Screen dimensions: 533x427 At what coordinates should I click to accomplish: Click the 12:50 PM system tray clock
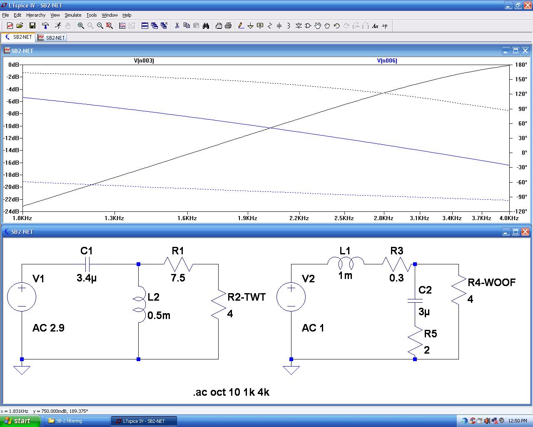click(x=518, y=421)
